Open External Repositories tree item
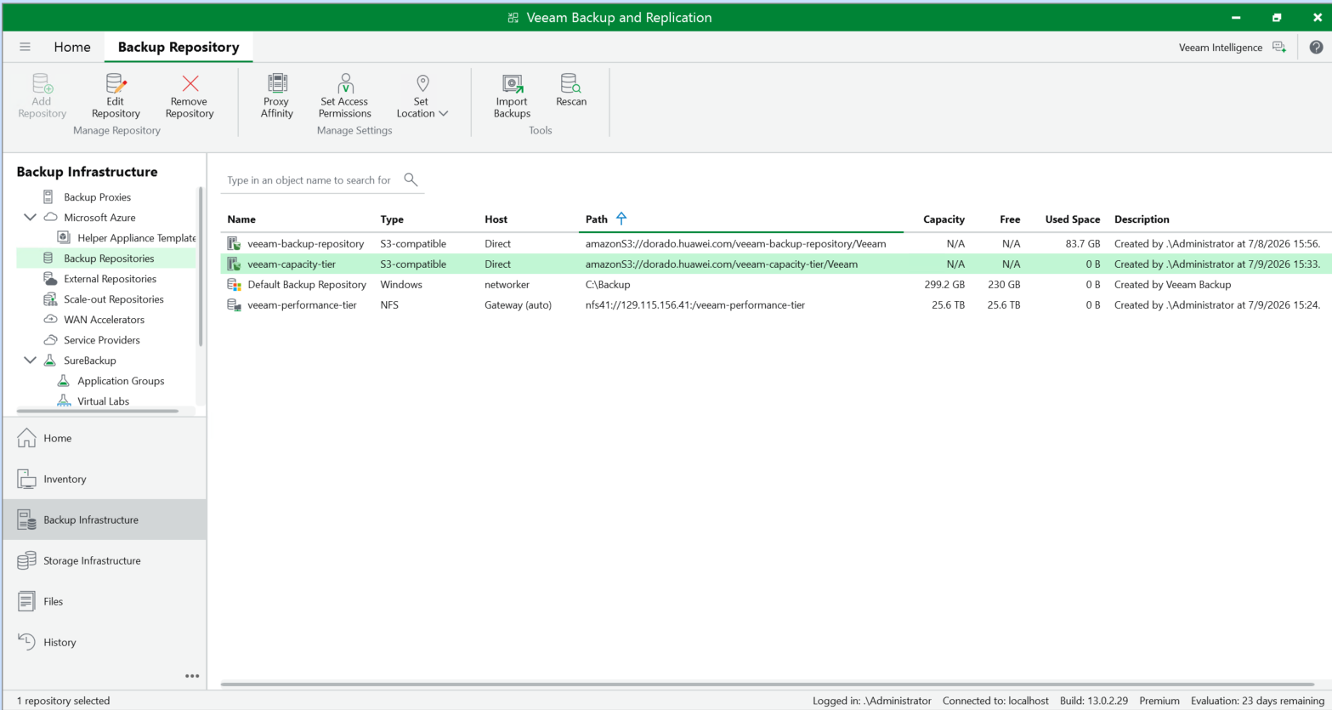The image size is (1332, 710). 111,279
